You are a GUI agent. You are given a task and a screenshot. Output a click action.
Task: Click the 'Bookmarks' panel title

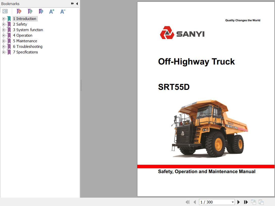[10, 4]
